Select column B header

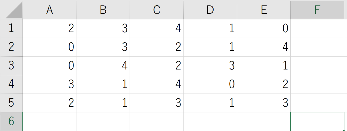click(103, 10)
